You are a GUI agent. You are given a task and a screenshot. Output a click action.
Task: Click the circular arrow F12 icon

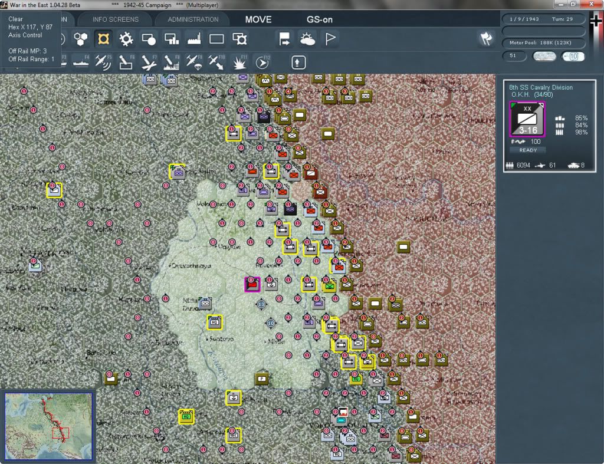(262, 62)
